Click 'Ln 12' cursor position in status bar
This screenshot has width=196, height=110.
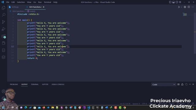click(x=125, y=104)
